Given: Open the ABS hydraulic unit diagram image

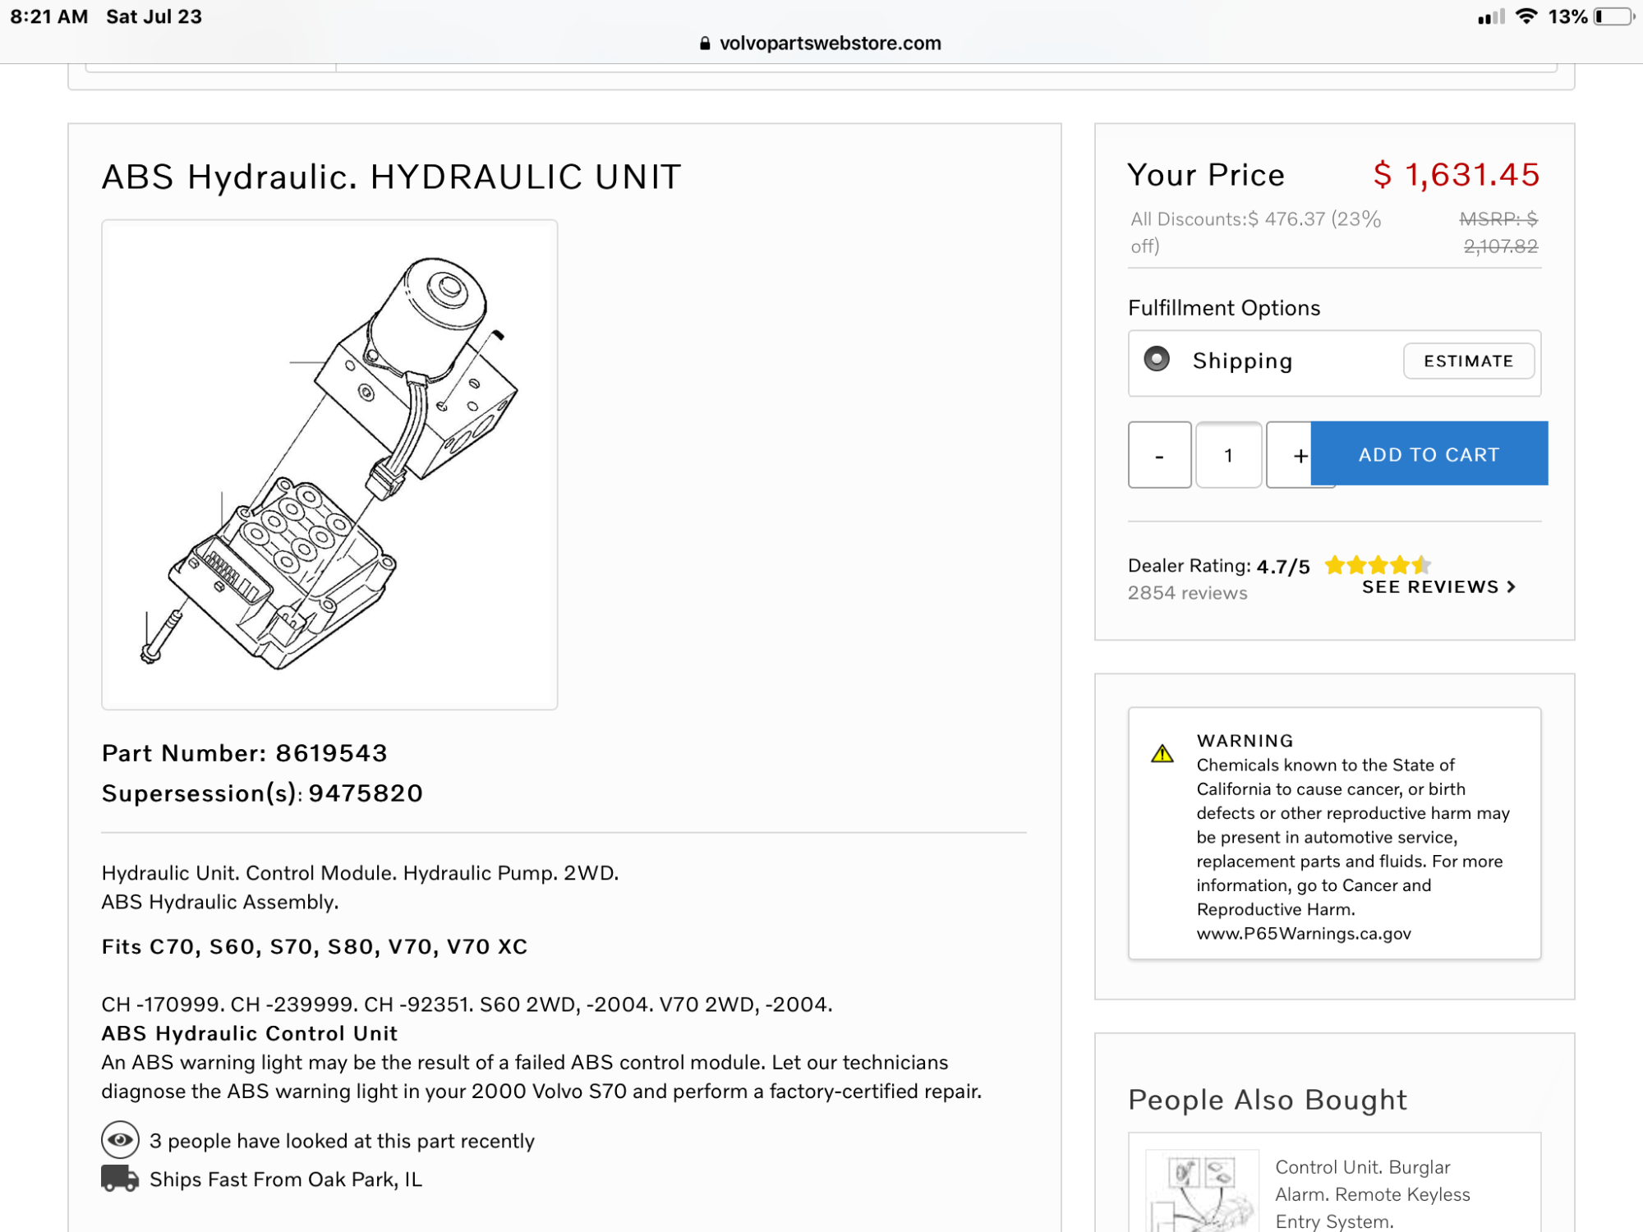Looking at the screenshot, I should pyautogui.click(x=329, y=464).
